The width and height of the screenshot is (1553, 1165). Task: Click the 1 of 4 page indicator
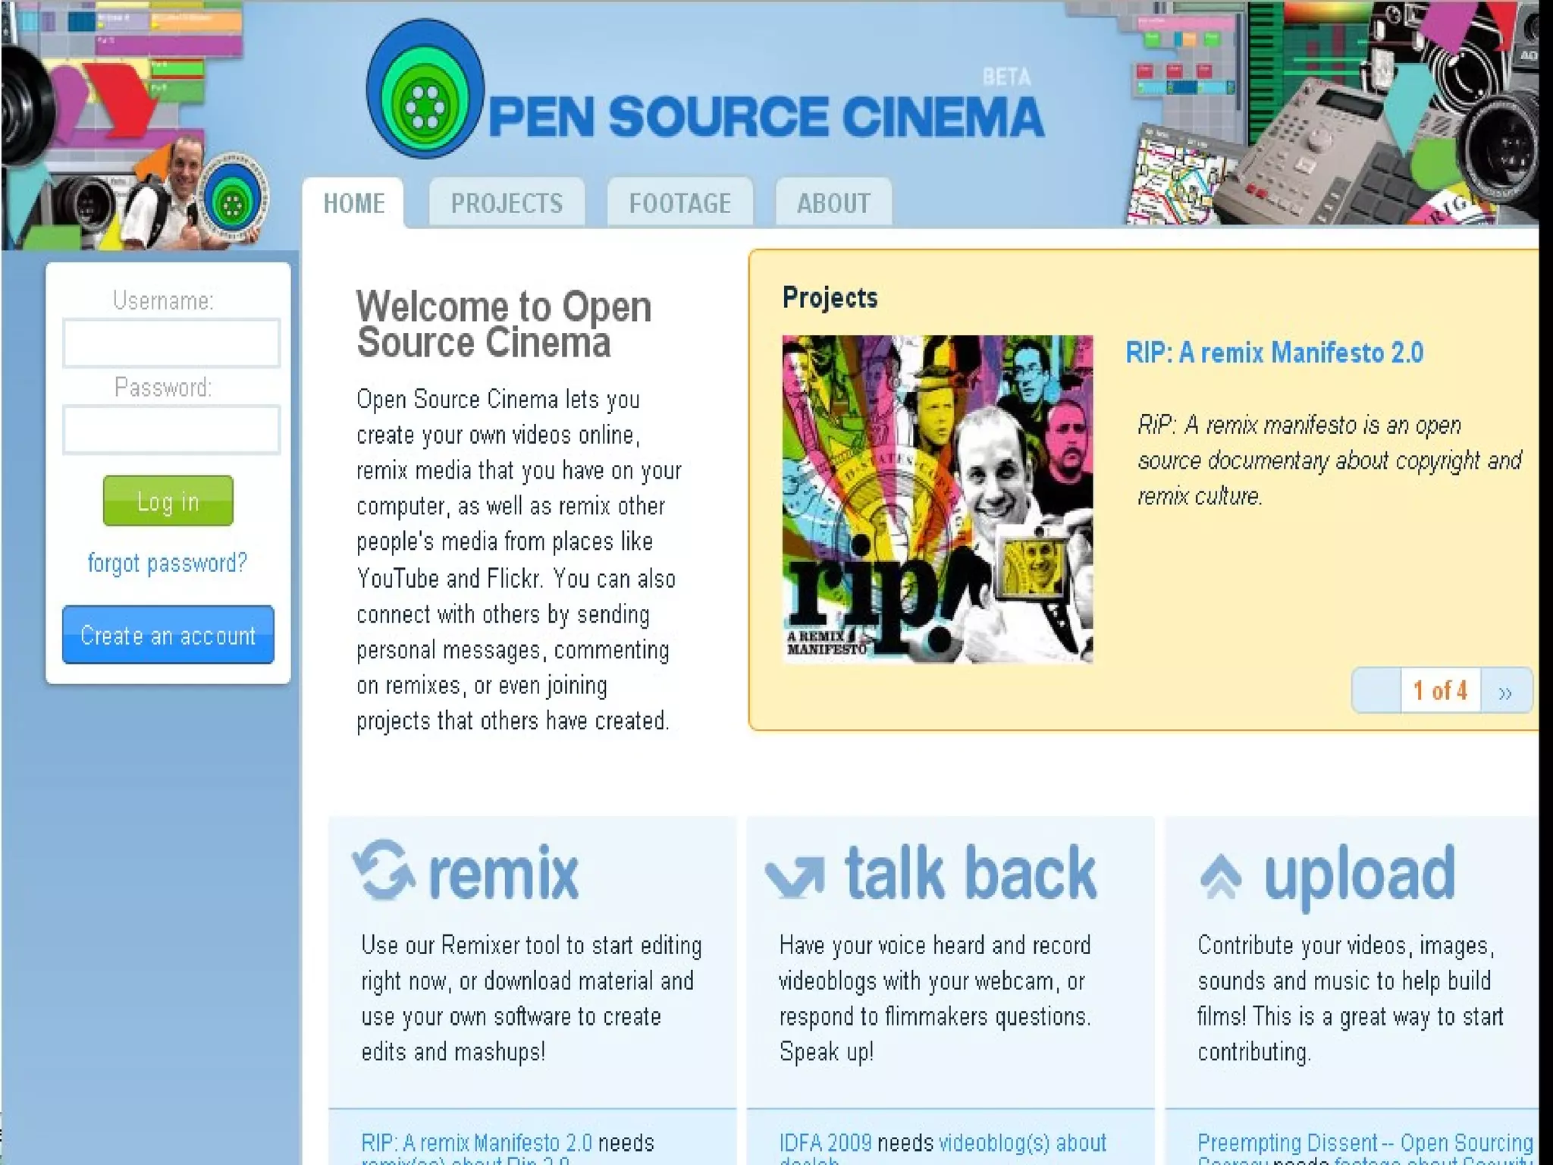(x=1440, y=691)
